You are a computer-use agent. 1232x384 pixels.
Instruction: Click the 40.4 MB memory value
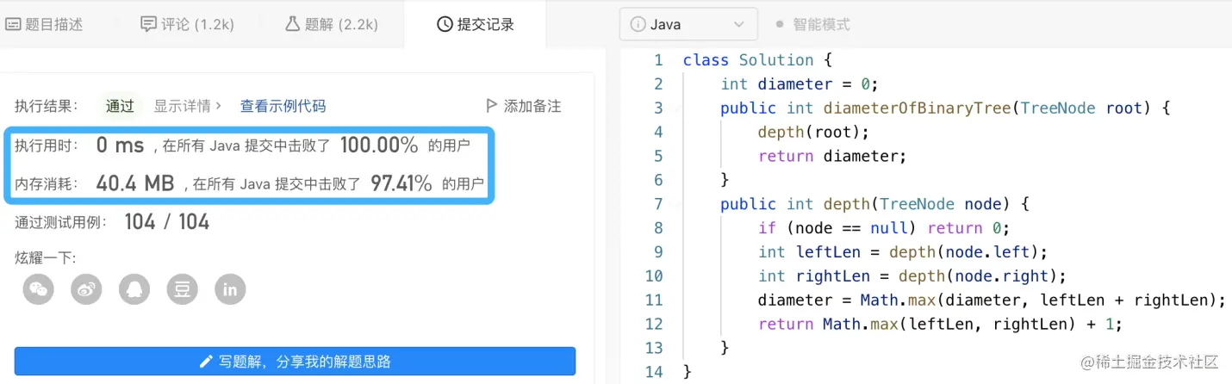(x=135, y=183)
